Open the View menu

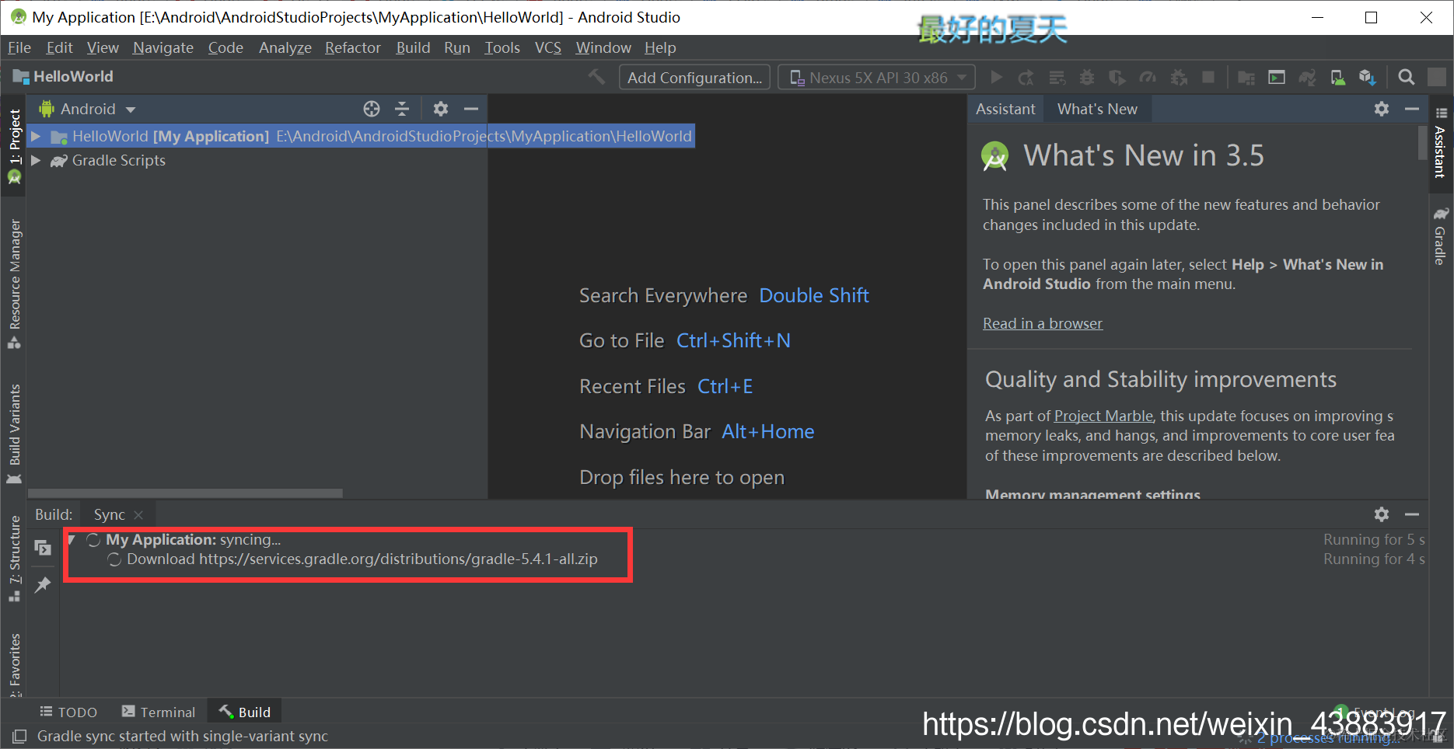[x=103, y=47]
